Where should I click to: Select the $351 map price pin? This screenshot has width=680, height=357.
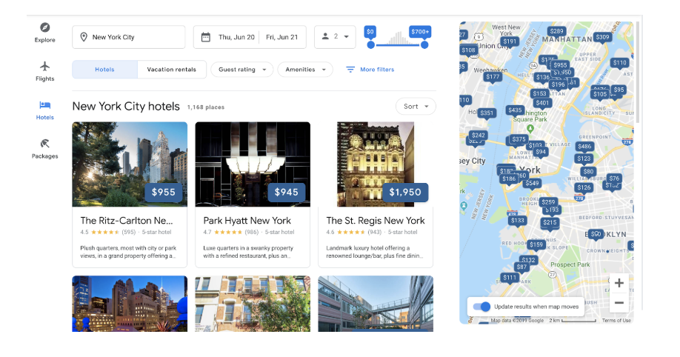[x=487, y=113]
